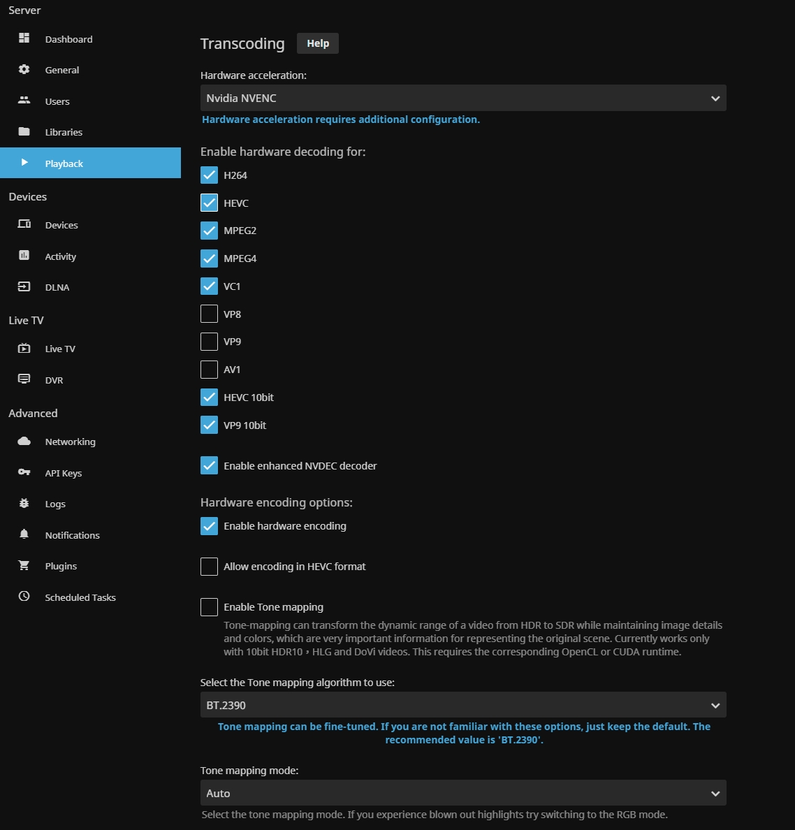The height and width of the screenshot is (830, 795).
Task: Enable VP8 hardware decoding checkbox
Action: pos(209,314)
